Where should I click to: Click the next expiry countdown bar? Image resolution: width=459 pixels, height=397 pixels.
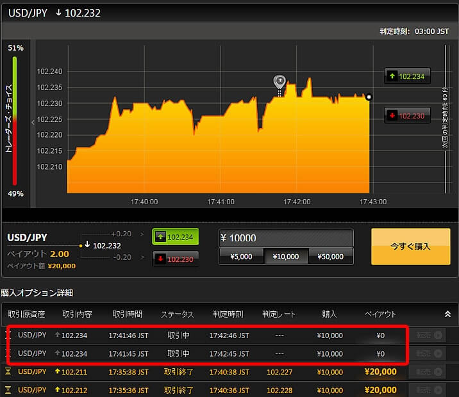pos(446,119)
